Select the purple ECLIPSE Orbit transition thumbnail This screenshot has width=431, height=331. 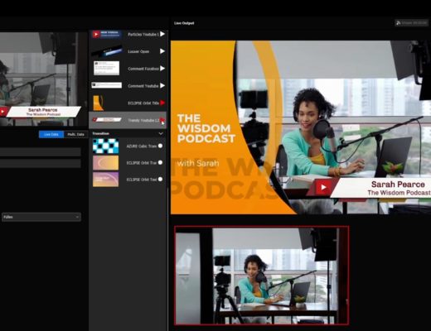[106, 180]
